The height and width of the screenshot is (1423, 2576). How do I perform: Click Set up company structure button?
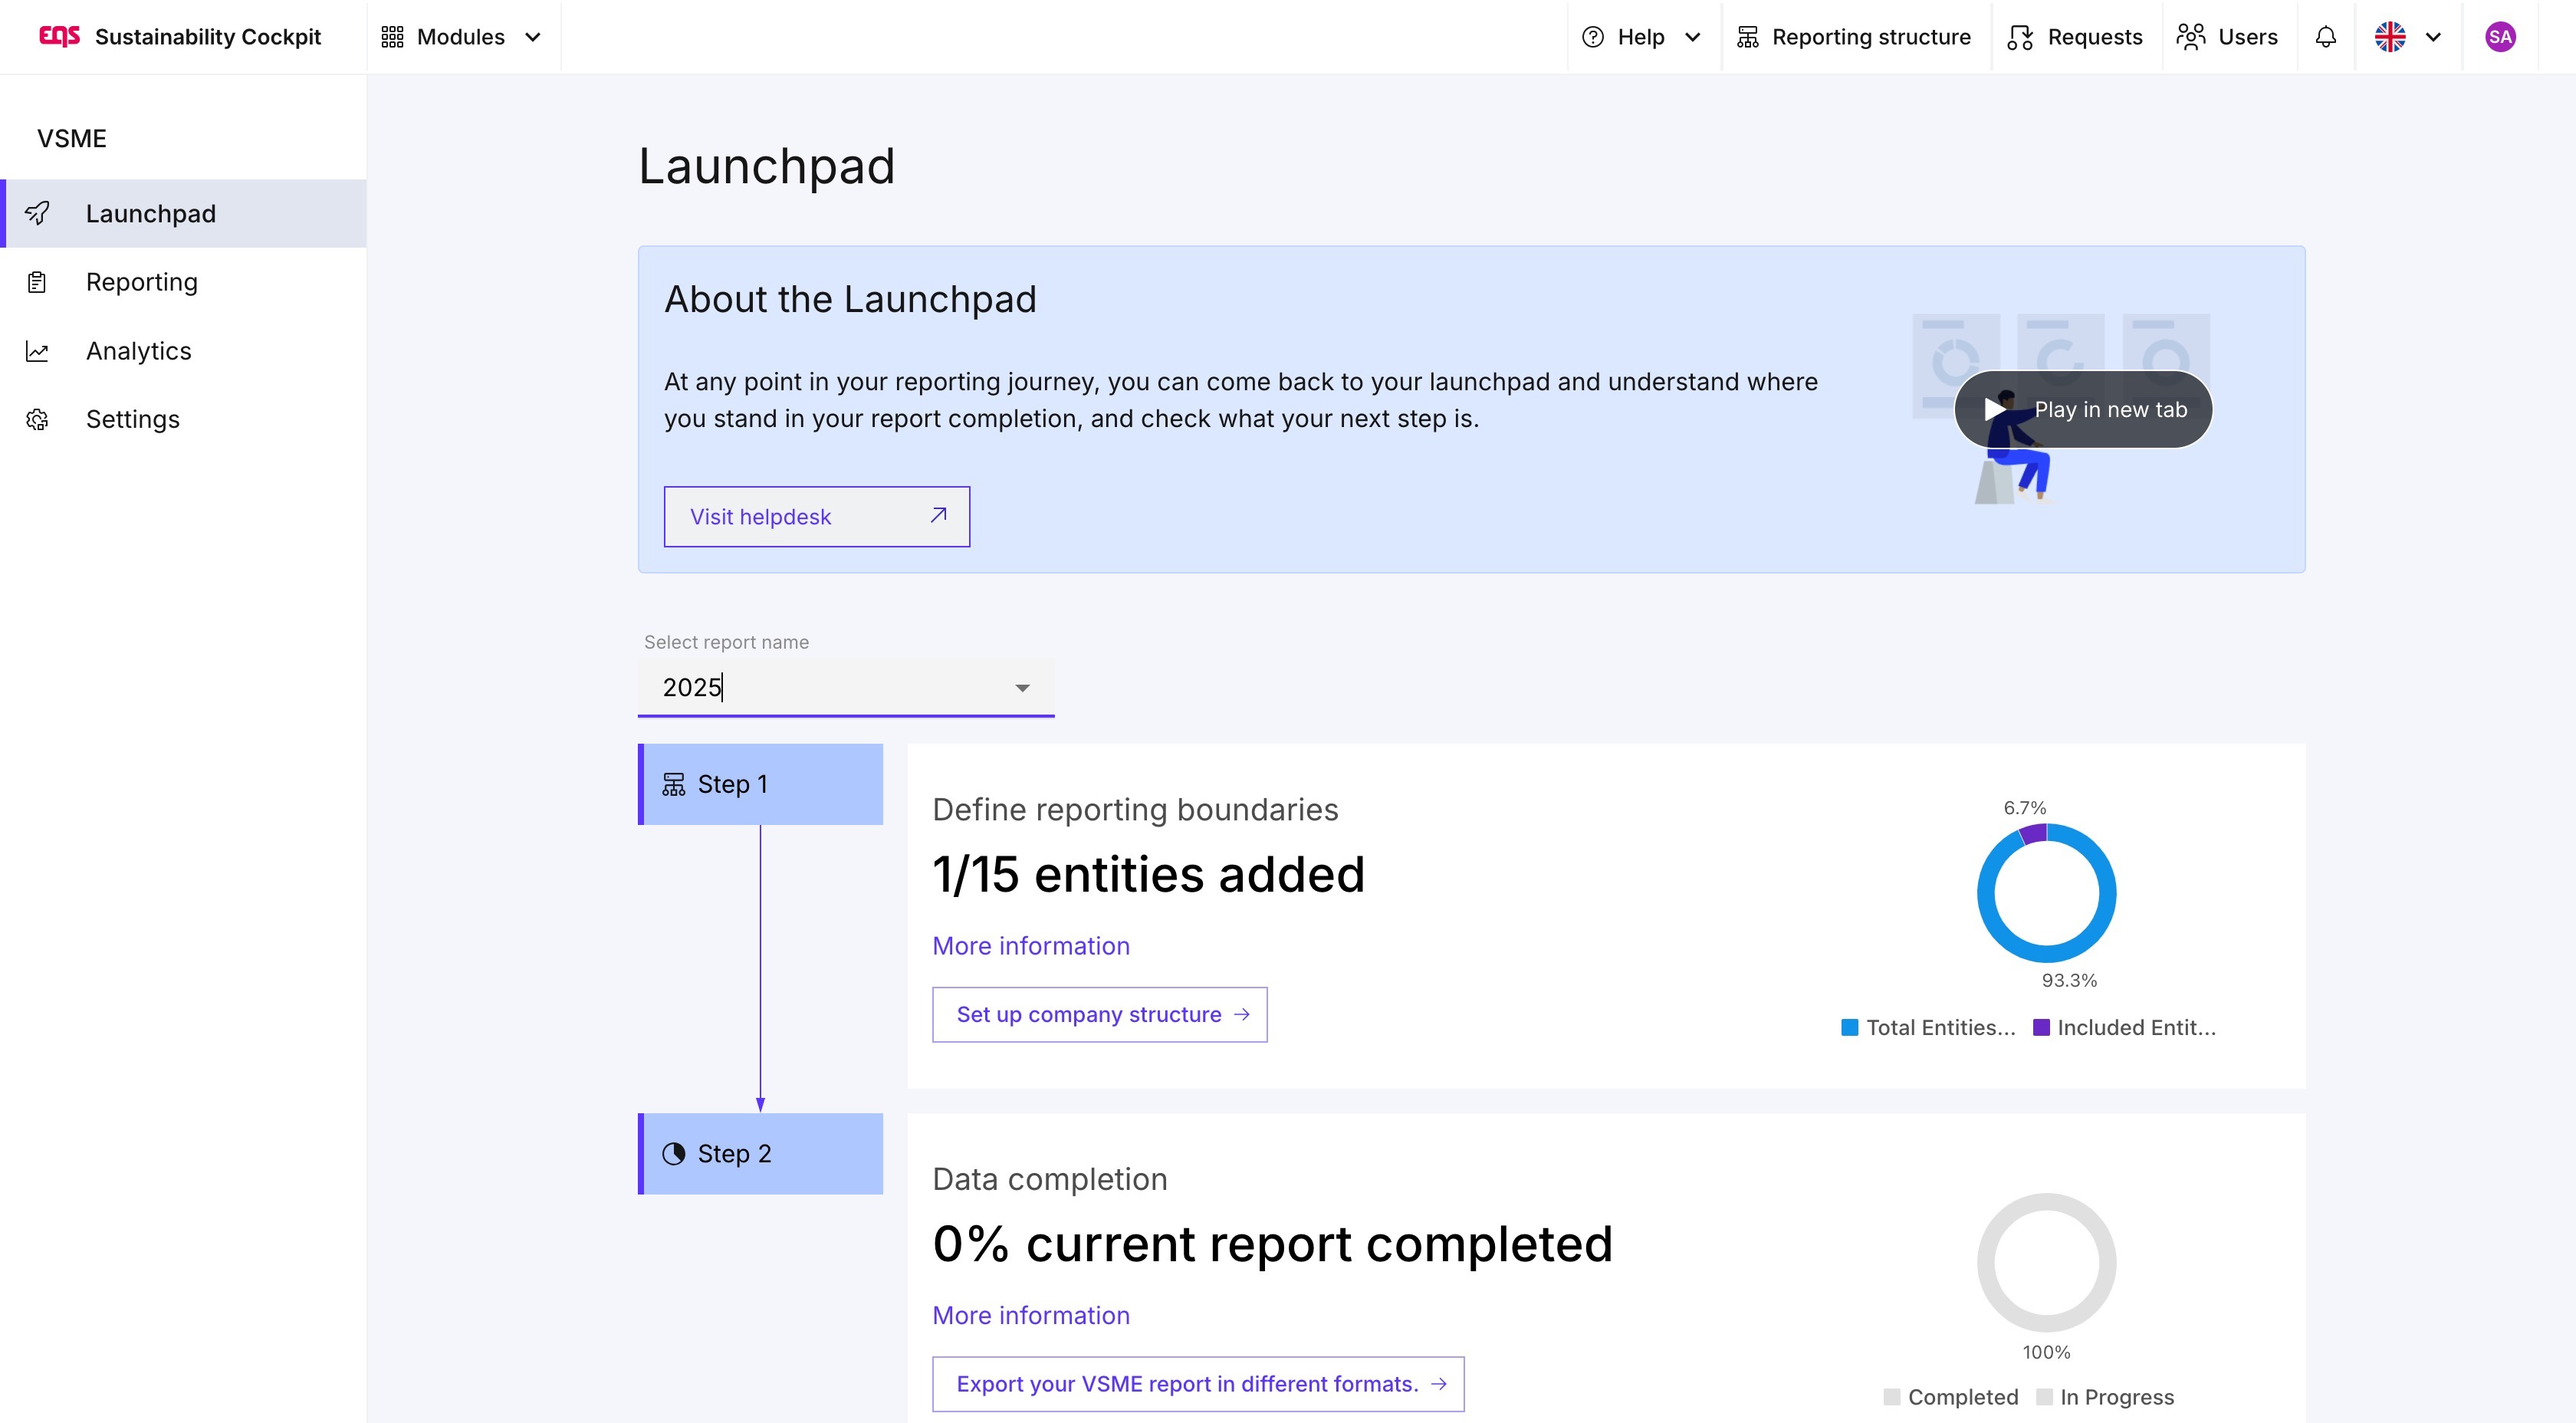1099,1014
